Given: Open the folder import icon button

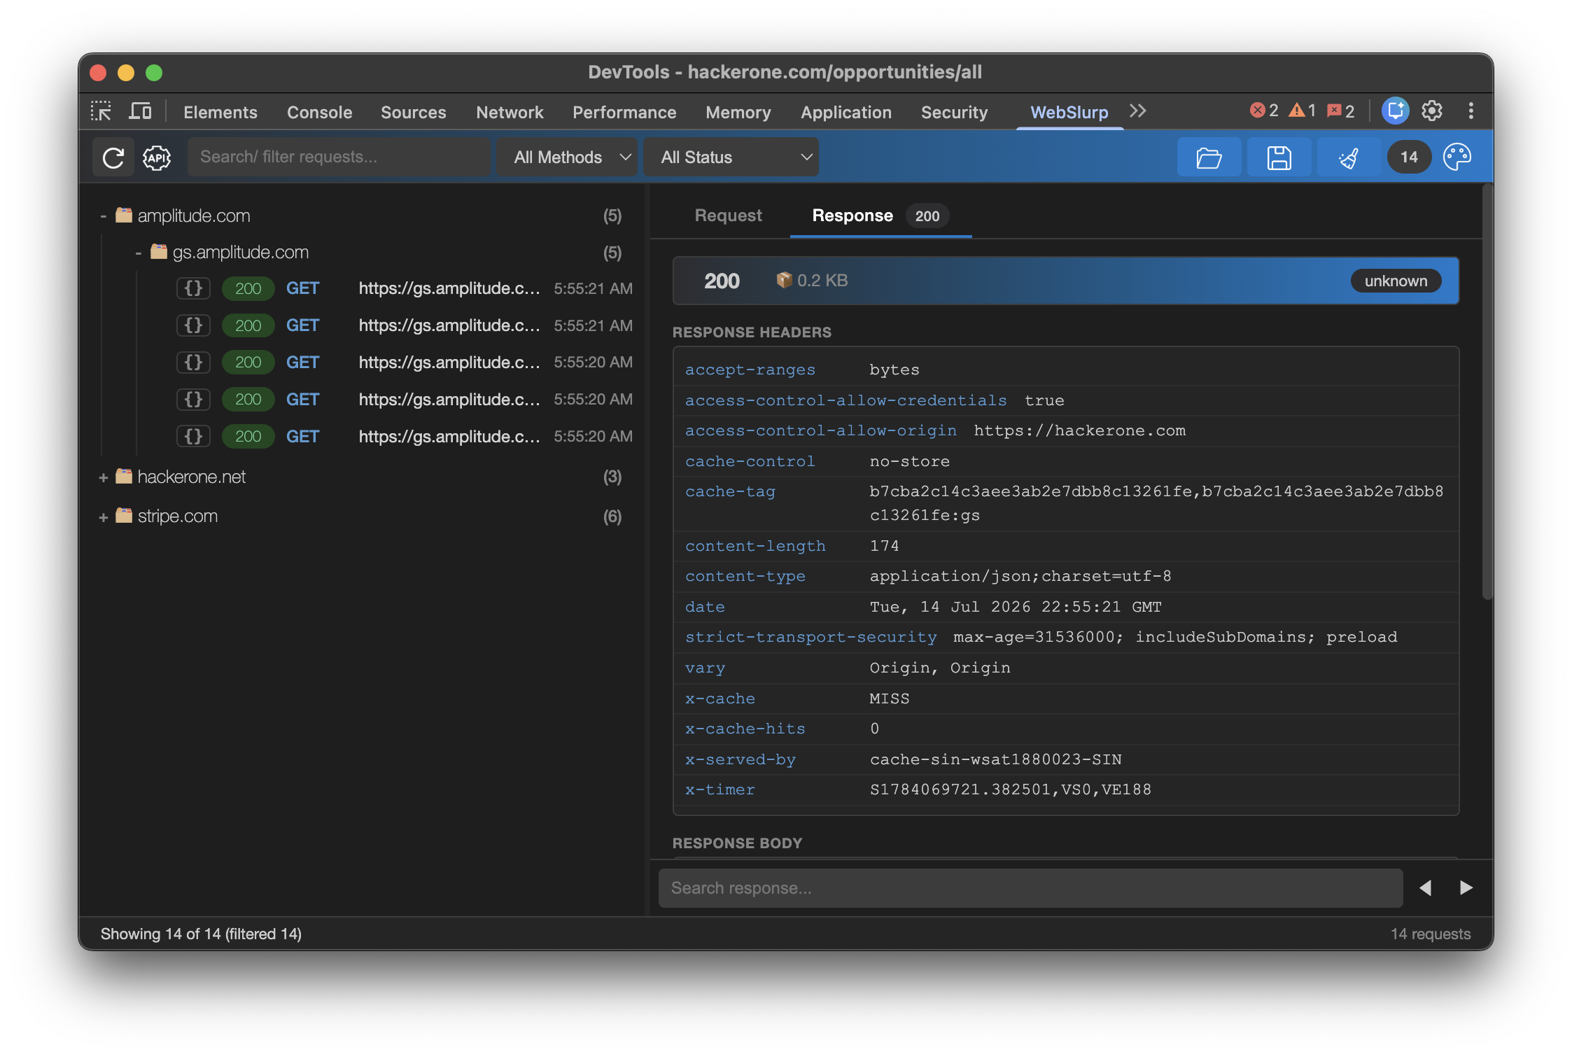Looking at the screenshot, I should 1209,157.
